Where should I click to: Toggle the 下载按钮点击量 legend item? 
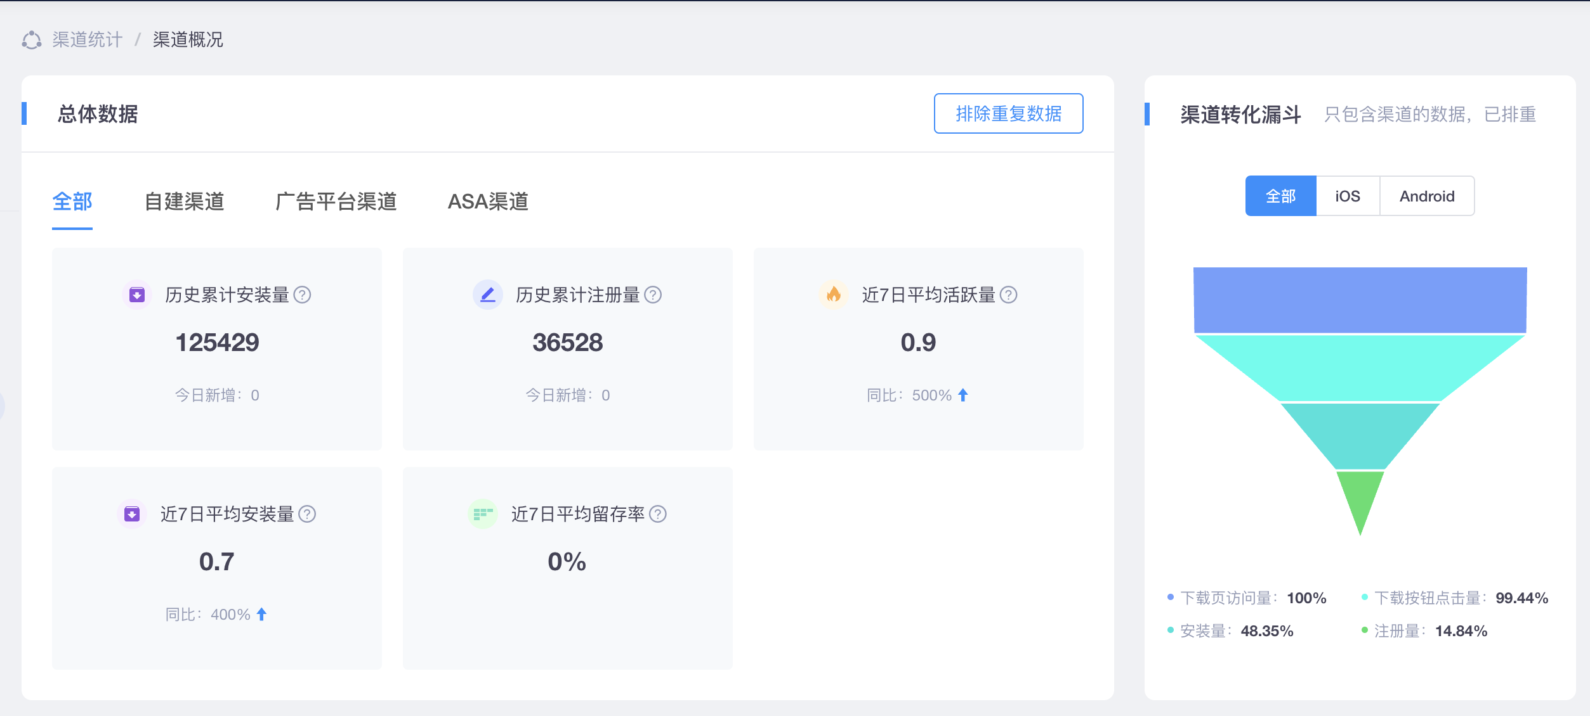1454,598
